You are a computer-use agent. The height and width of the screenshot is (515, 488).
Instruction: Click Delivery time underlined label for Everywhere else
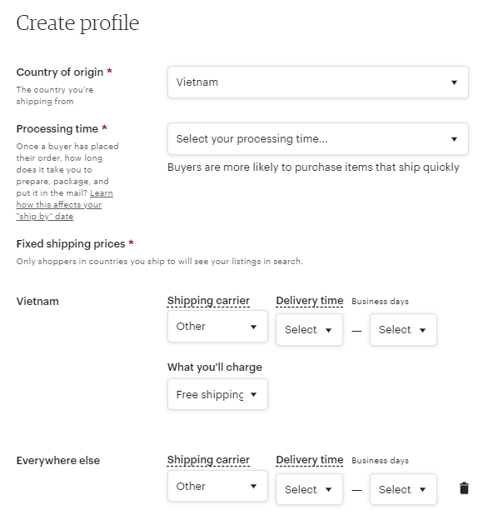tap(310, 460)
